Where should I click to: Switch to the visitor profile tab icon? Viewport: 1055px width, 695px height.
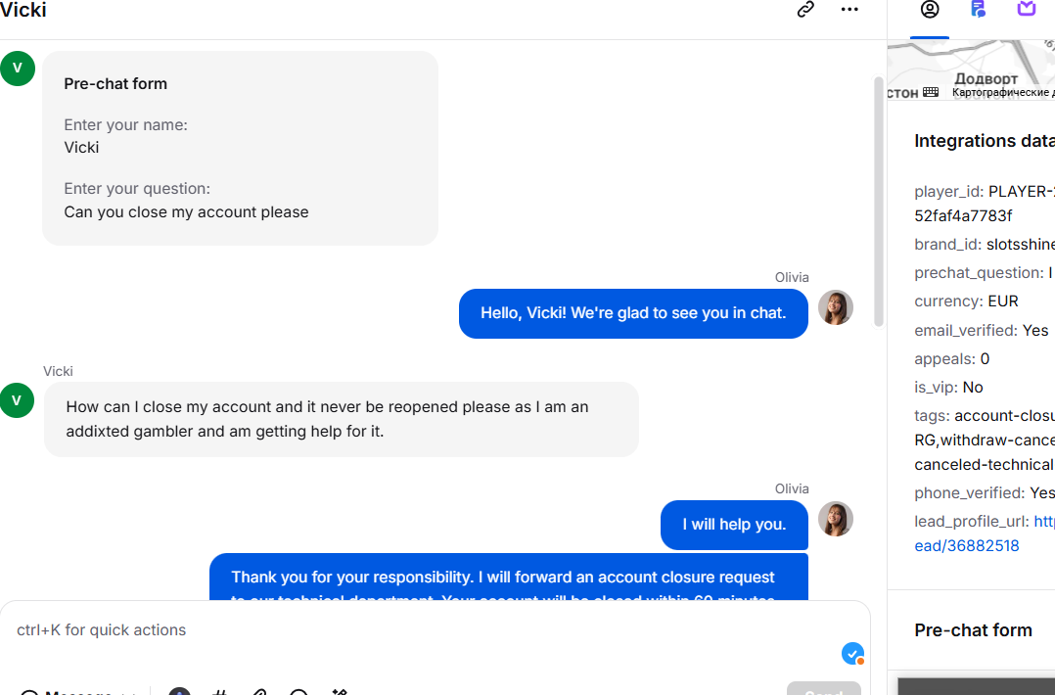pos(930,10)
